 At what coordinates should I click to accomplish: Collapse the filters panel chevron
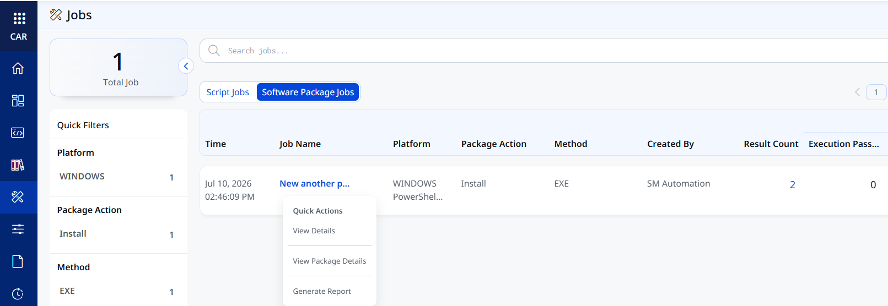tap(186, 66)
